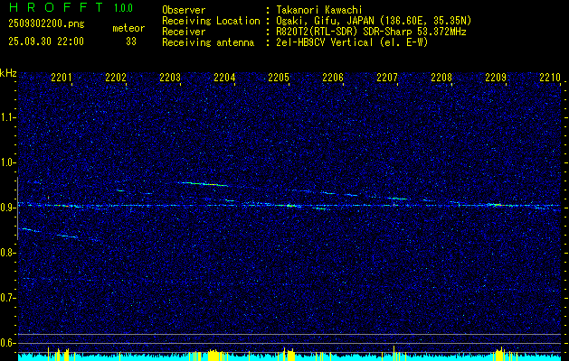Image resolution: width=569 pixels, height=361 pixels.
Task: Click the version number 1.0.0
Action: pos(123,8)
